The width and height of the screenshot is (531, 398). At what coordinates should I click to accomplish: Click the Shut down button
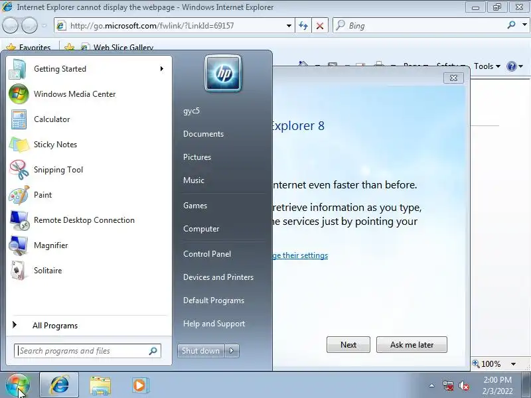tap(201, 351)
